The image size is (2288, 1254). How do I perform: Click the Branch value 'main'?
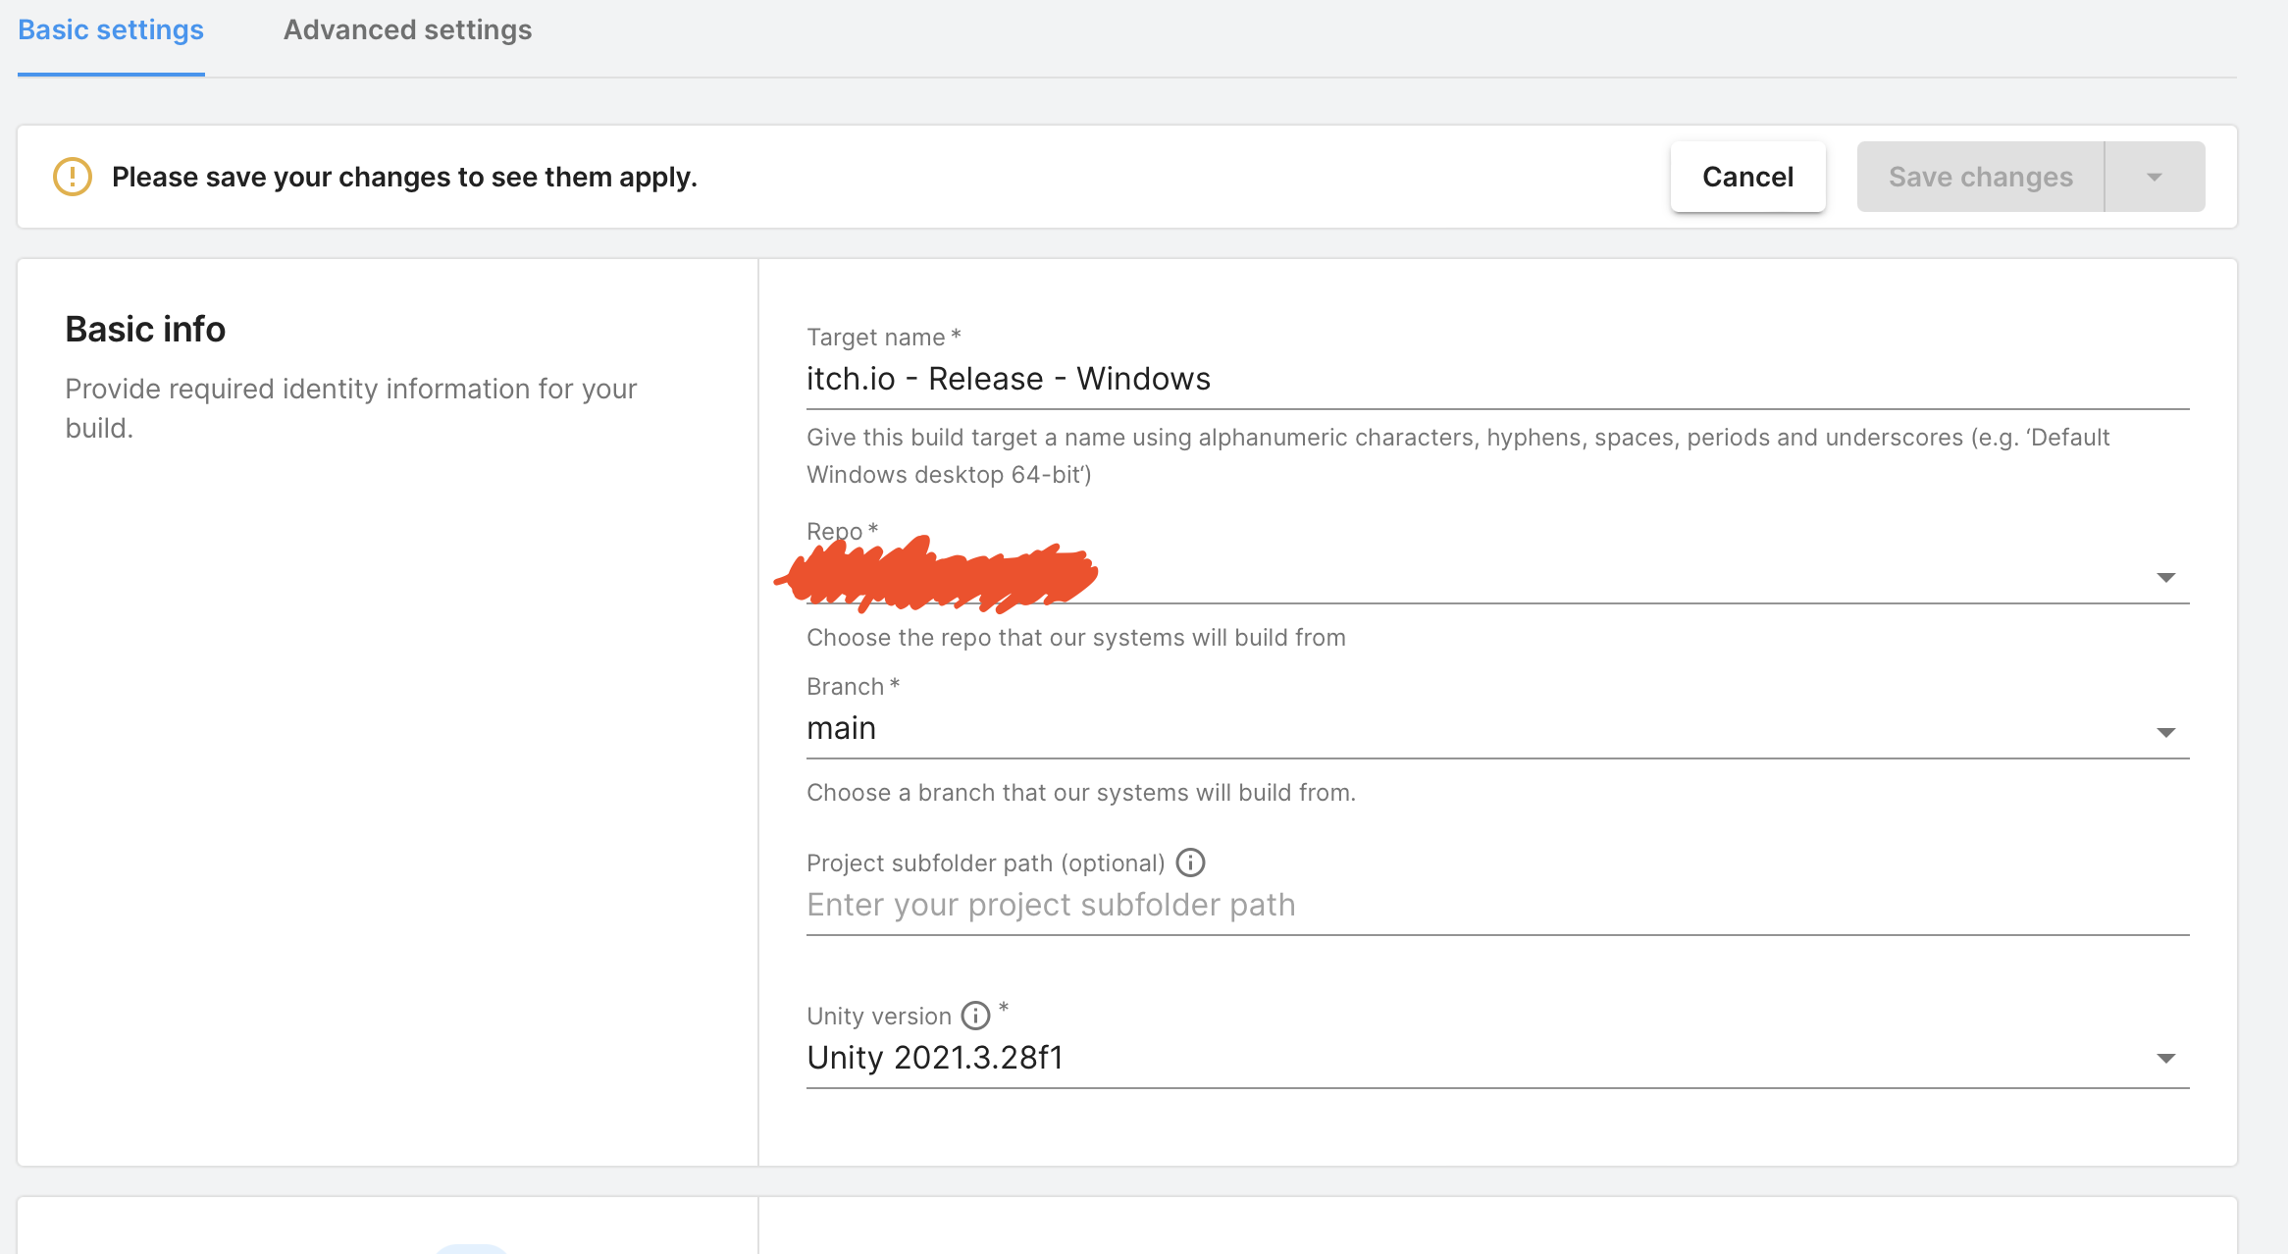[x=842, y=729]
